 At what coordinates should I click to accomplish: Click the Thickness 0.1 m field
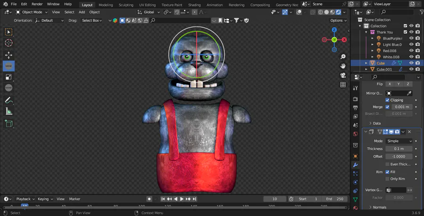(399, 149)
